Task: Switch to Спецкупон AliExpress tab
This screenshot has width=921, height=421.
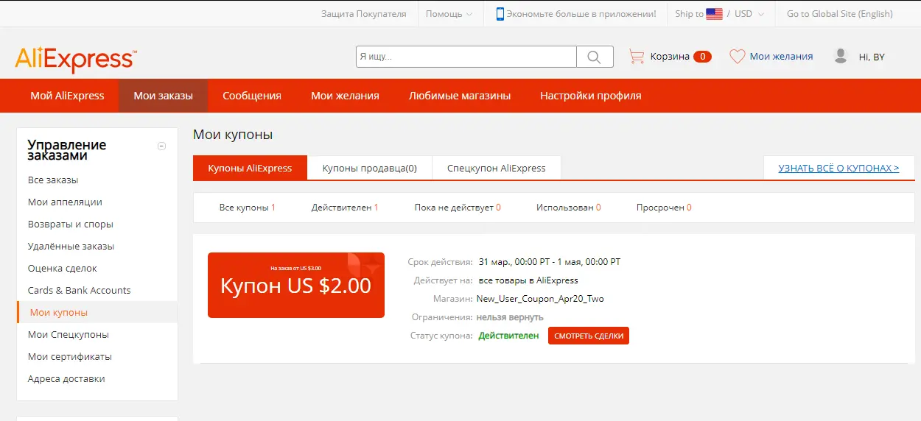Action: click(x=496, y=168)
